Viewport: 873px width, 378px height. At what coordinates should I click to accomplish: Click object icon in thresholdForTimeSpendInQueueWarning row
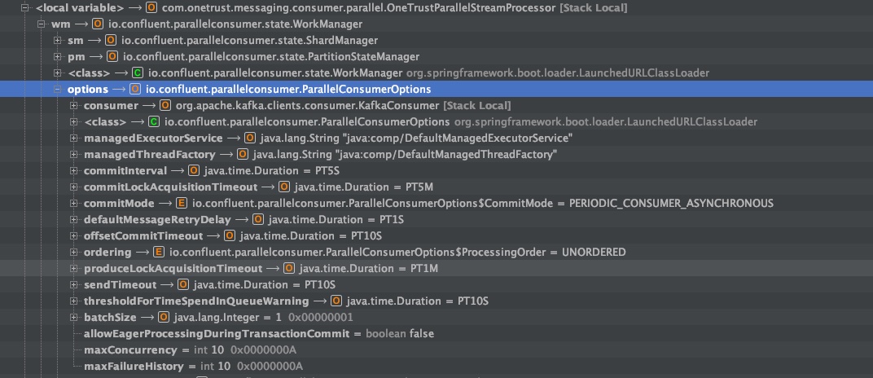tap(336, 301)
